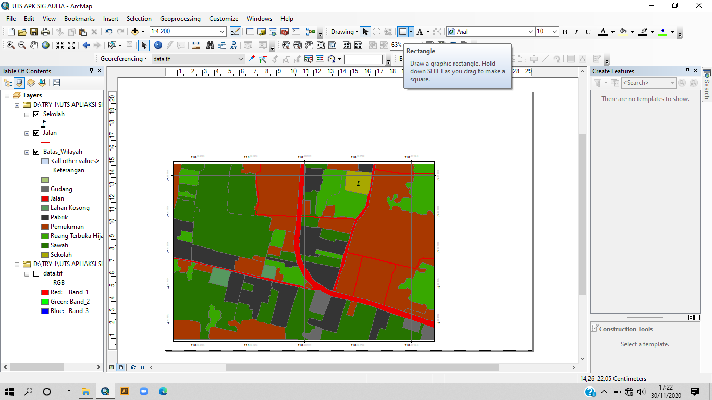The width and height of the screenshot is (712, 400).
Task: Uncheck the Sekolah layer checkbox
Action: (x=36, y=114)
